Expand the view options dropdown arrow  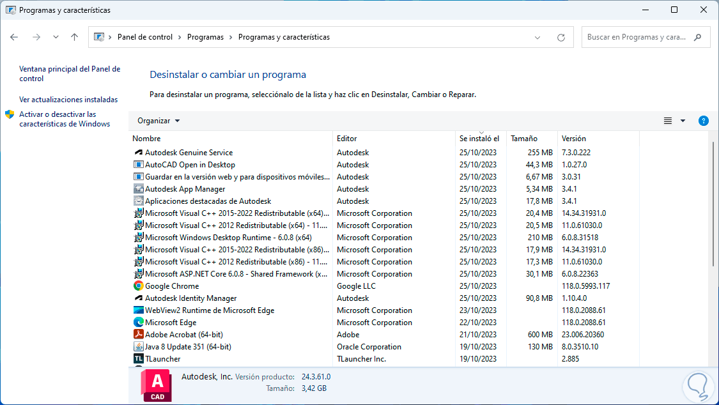[x=683, y=121]
